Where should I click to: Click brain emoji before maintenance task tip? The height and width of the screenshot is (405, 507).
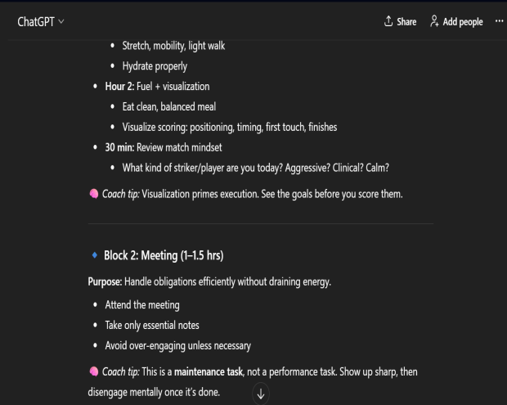pos(93,372)
